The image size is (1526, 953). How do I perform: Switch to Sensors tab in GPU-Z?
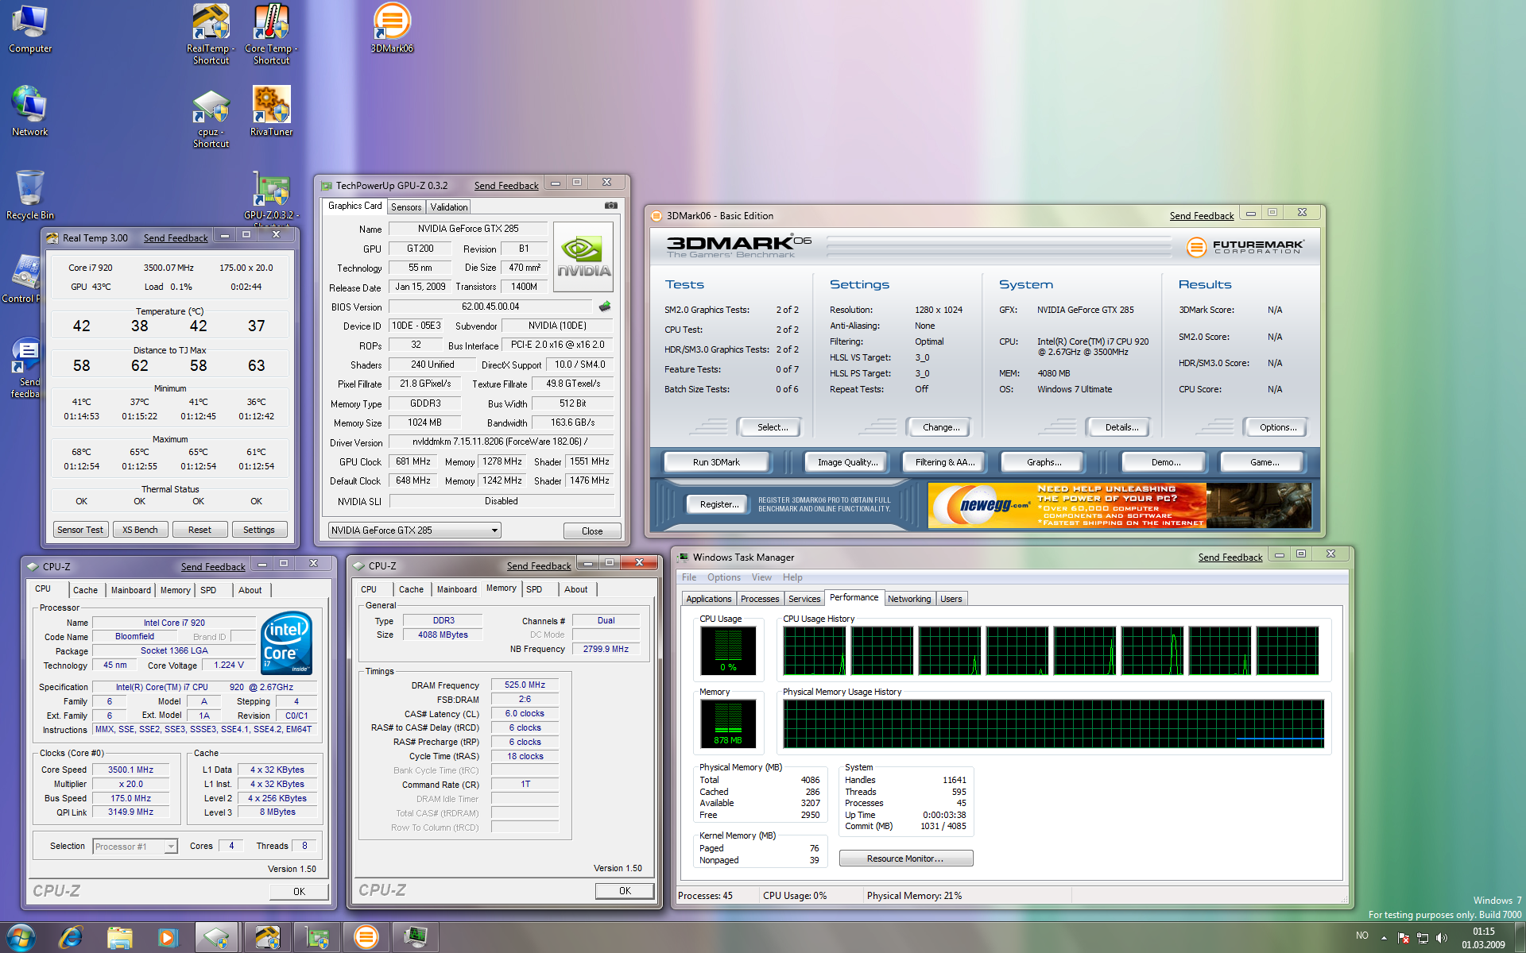[x=406, y=207]
